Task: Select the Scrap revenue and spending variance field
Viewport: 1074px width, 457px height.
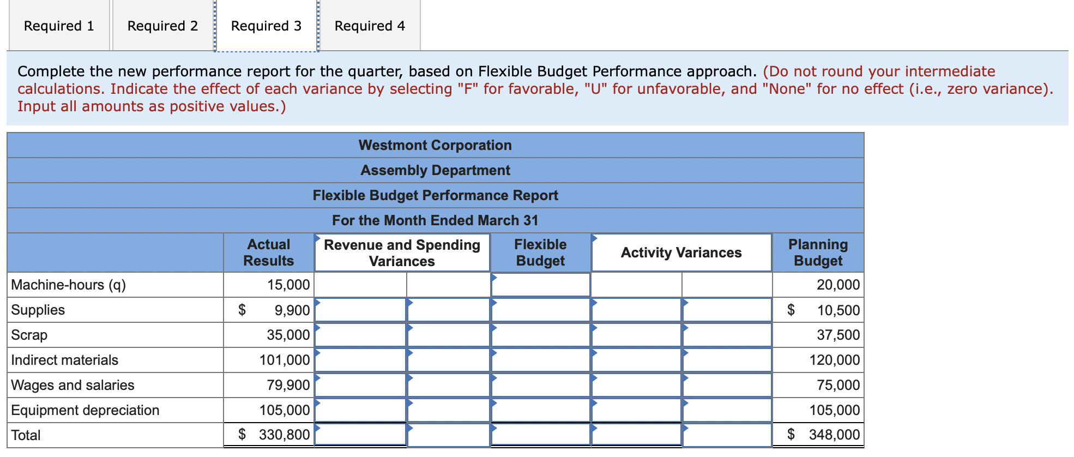Action: (x=360, y=334)
